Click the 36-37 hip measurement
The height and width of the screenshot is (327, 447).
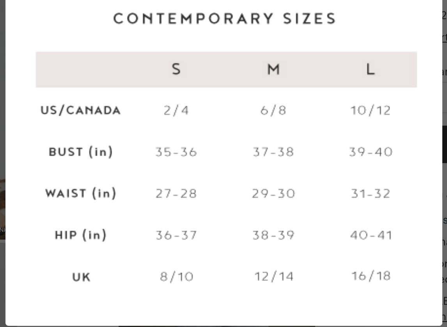click(x=176, y=235)
